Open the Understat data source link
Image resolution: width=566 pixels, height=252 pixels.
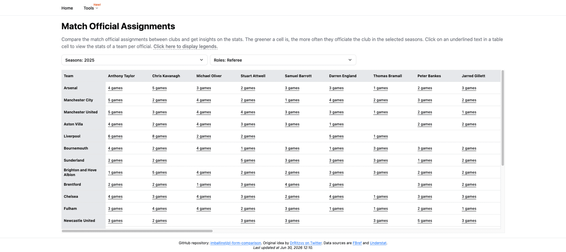(x=378, y=243)
